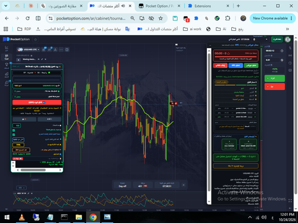Click the red sell trade button
The width and height of the screenshot is (298, 223).
point(275,87)
